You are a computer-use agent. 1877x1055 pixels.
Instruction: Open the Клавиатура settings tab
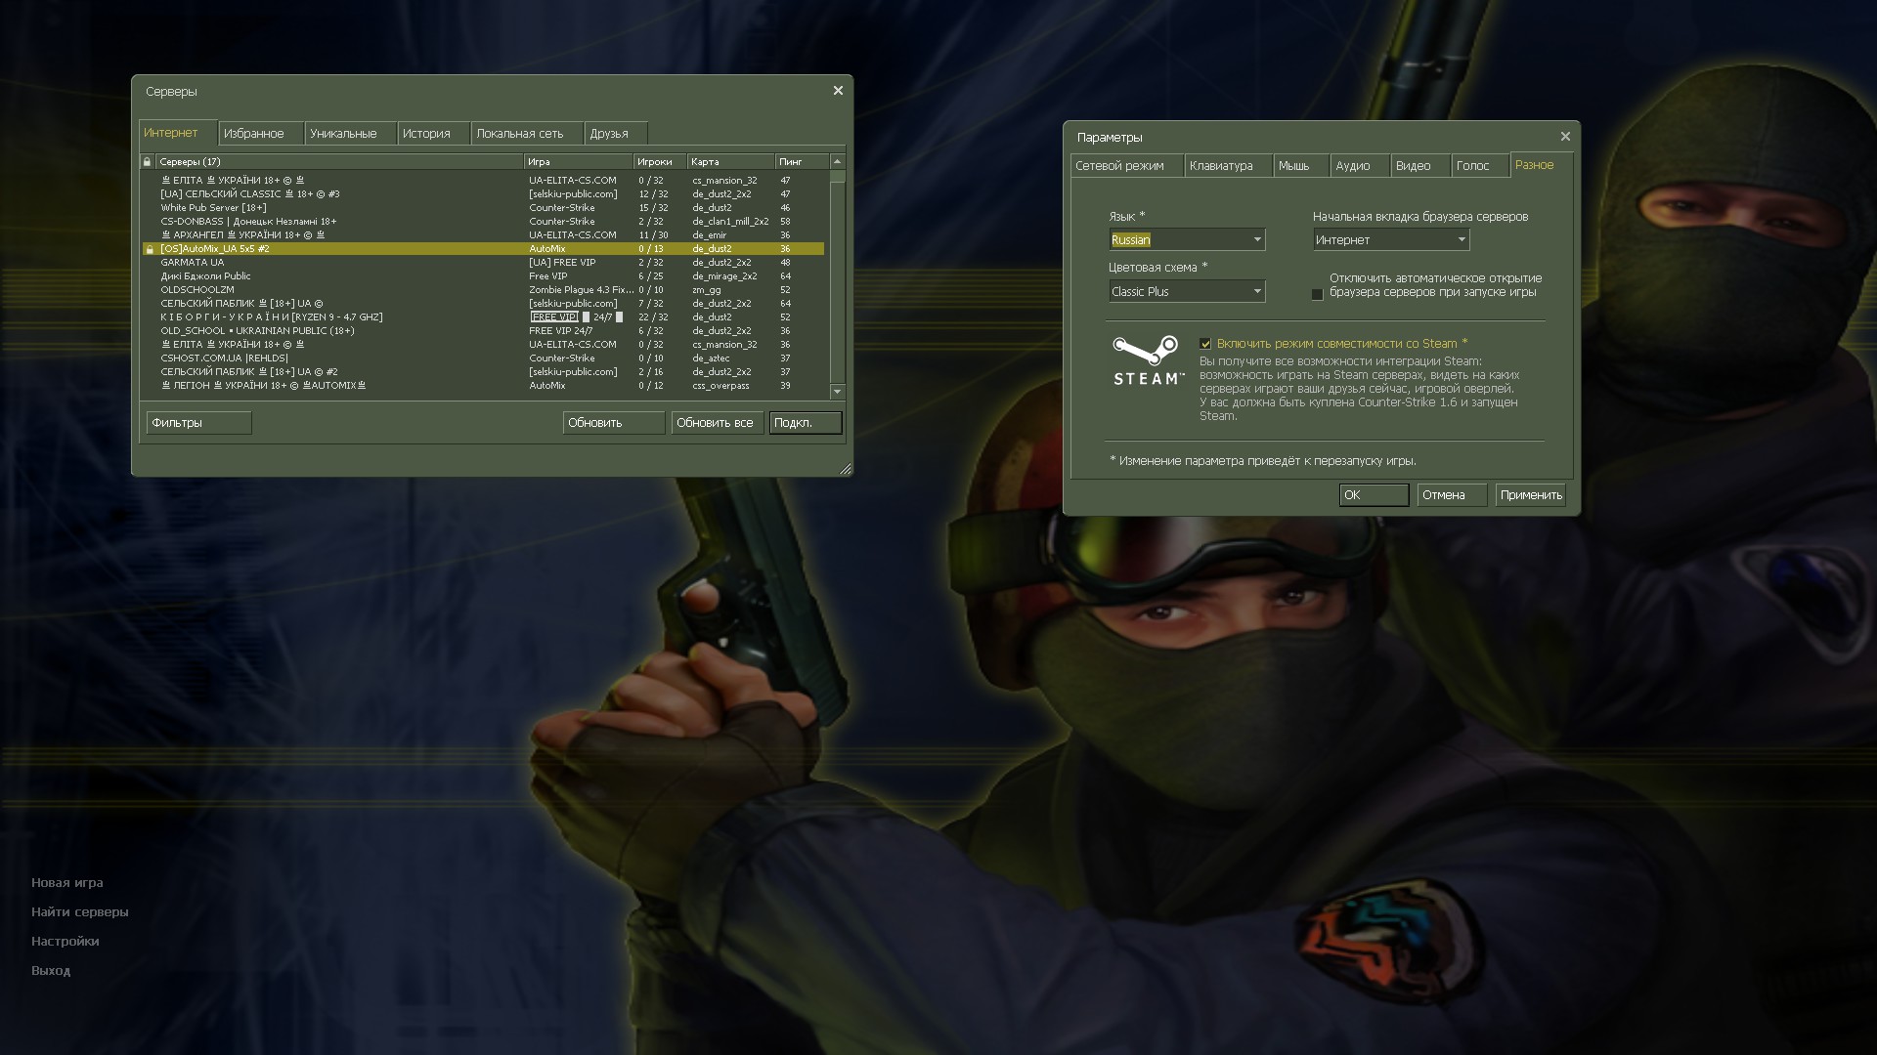coord(1228,165)
